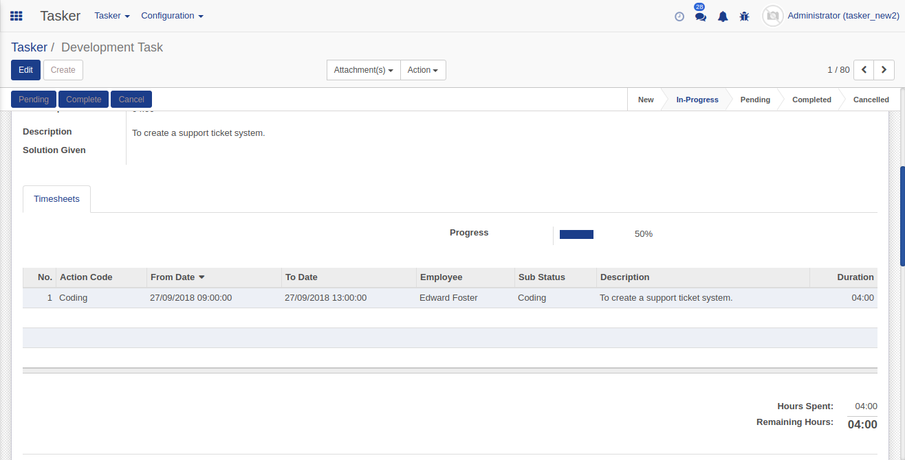The image size is (905, 460).
Task: Set status to New stage
Action: [x=646, y=100]
